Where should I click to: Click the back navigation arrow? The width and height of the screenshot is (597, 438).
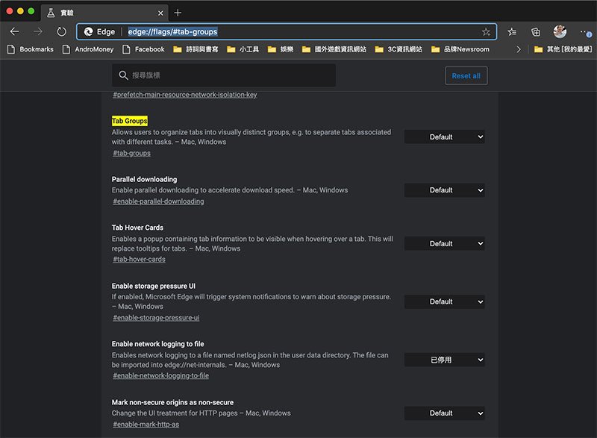(x=14, y=32)
